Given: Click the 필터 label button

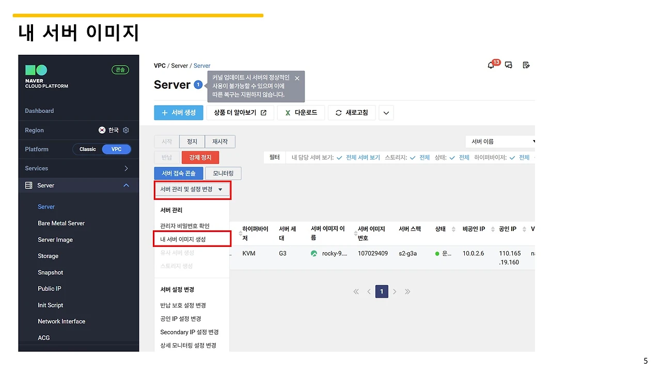Looking at the screenshot, I should click(275, 158).
